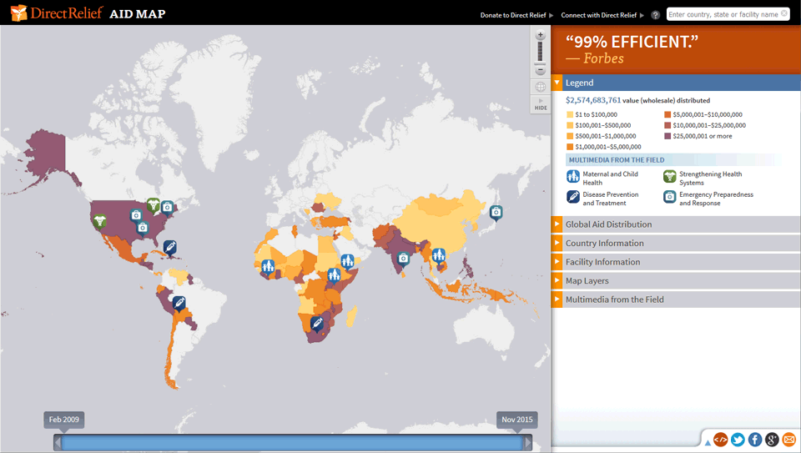Viewport: 801px width, 453px height.
Task: Open emergency marker on US East Coast
Action: pos(167,207)
